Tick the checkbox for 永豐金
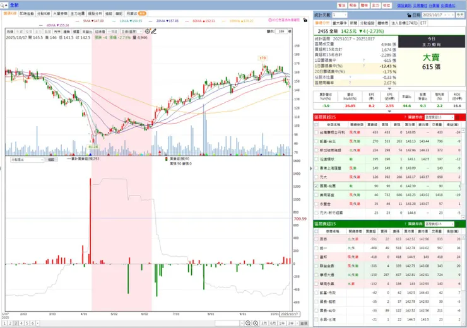467x328 pixels. click(316, 204)
